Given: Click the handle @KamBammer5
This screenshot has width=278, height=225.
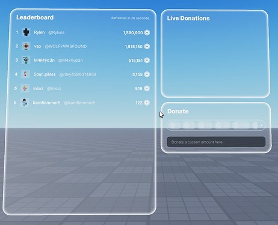Looking at the screenshot, I should pyautogui.click(x=79, y=103).
